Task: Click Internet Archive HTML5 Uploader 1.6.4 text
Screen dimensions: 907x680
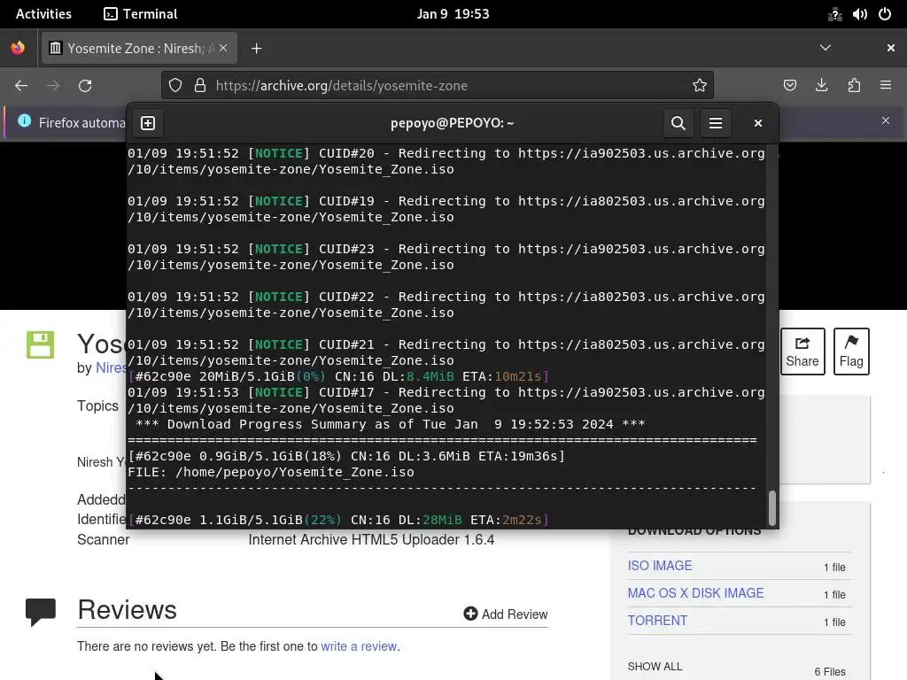Action: coord(371,540)
